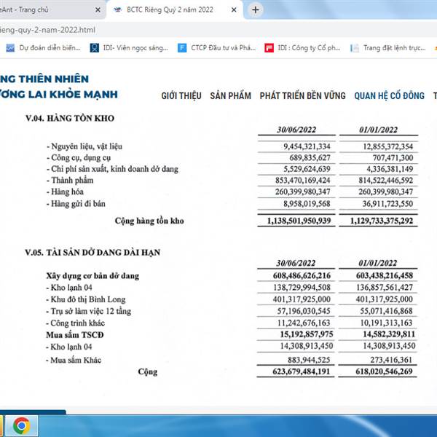The image size is (437, 437).
Task: Select total 618,020,546,269
Action: (x=384, y=371)
